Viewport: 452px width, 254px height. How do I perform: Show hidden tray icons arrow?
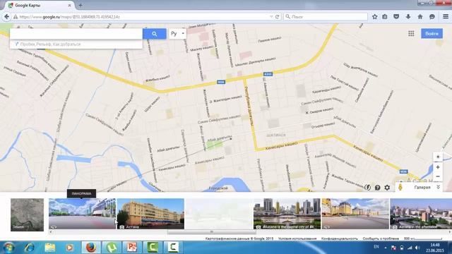pos(386,248)
